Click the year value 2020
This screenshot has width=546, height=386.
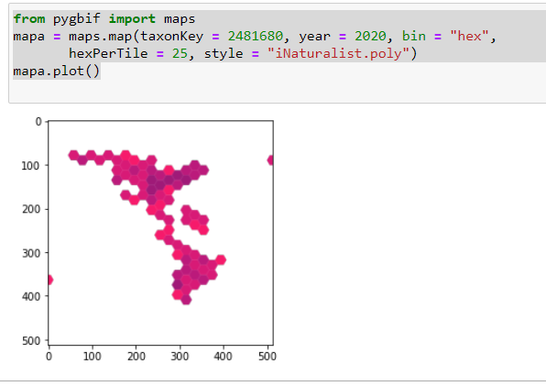coord(370,37)
